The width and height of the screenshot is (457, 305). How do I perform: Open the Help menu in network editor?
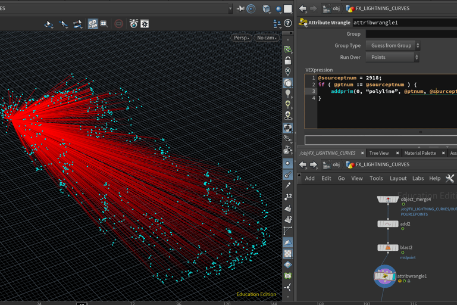point(434,178)
